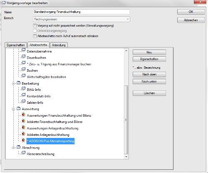Click the Neu button
Screen dimensions: 208x173
(149, 53)
